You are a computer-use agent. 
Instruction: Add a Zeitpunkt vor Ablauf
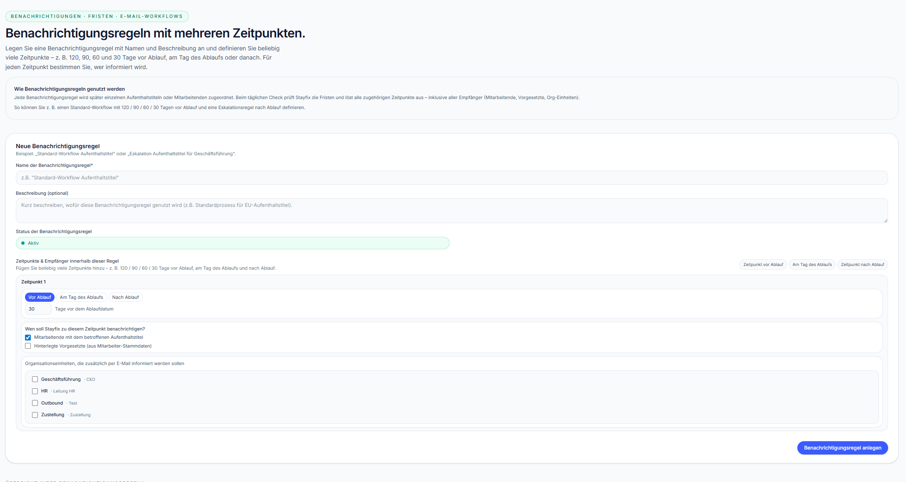click(x=763, y=265)
